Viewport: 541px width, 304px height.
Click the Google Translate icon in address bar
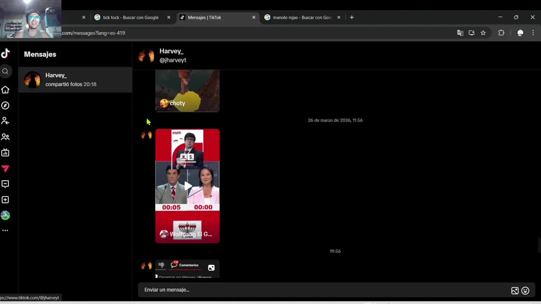coord(460,33)
